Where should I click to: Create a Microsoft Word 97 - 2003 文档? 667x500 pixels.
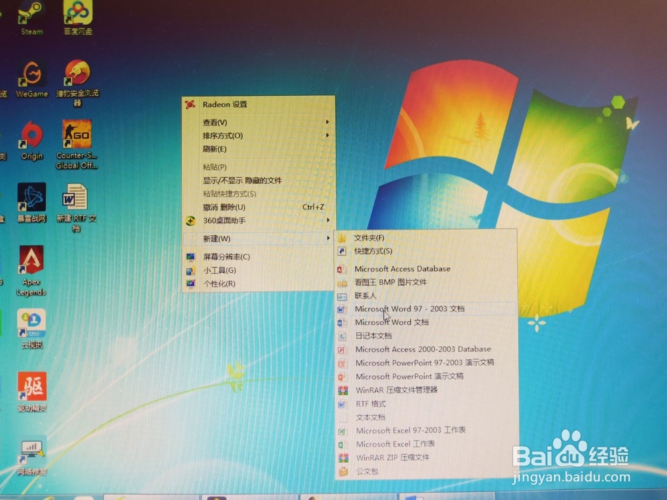click(x=426, y=309)
